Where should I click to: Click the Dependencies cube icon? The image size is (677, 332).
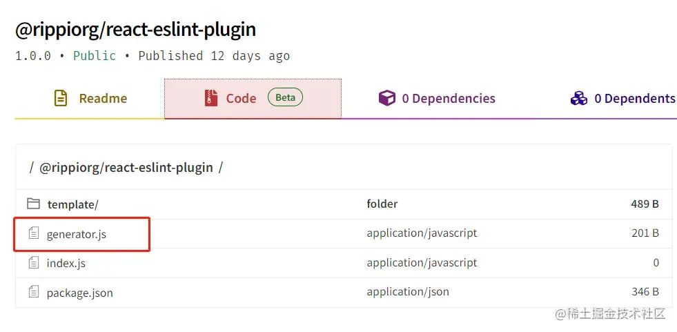tap(387, 98)
